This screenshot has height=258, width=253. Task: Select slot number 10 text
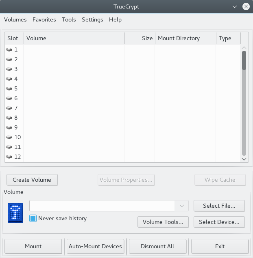tap(17, 137)
